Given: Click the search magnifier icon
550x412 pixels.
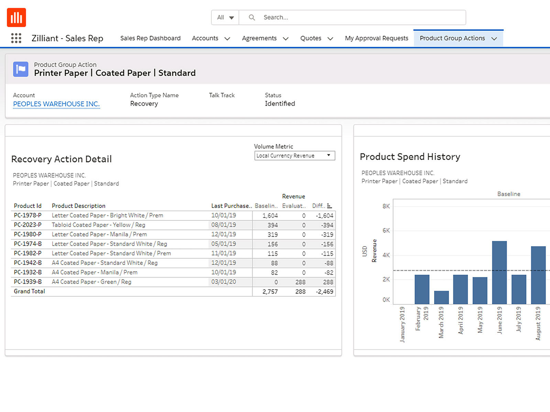Looking at the screenshot, I should [252, 18].
